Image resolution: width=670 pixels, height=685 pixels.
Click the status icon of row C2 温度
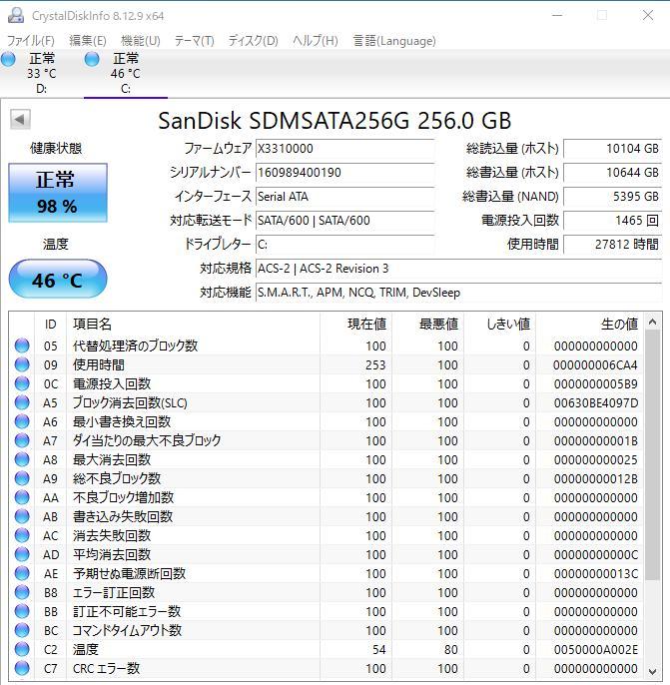pos(22,650)
